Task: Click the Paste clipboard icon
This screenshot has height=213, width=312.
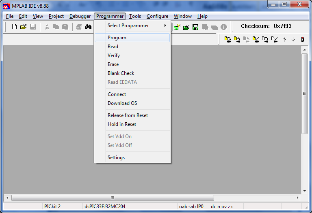Action: [65, 27]
